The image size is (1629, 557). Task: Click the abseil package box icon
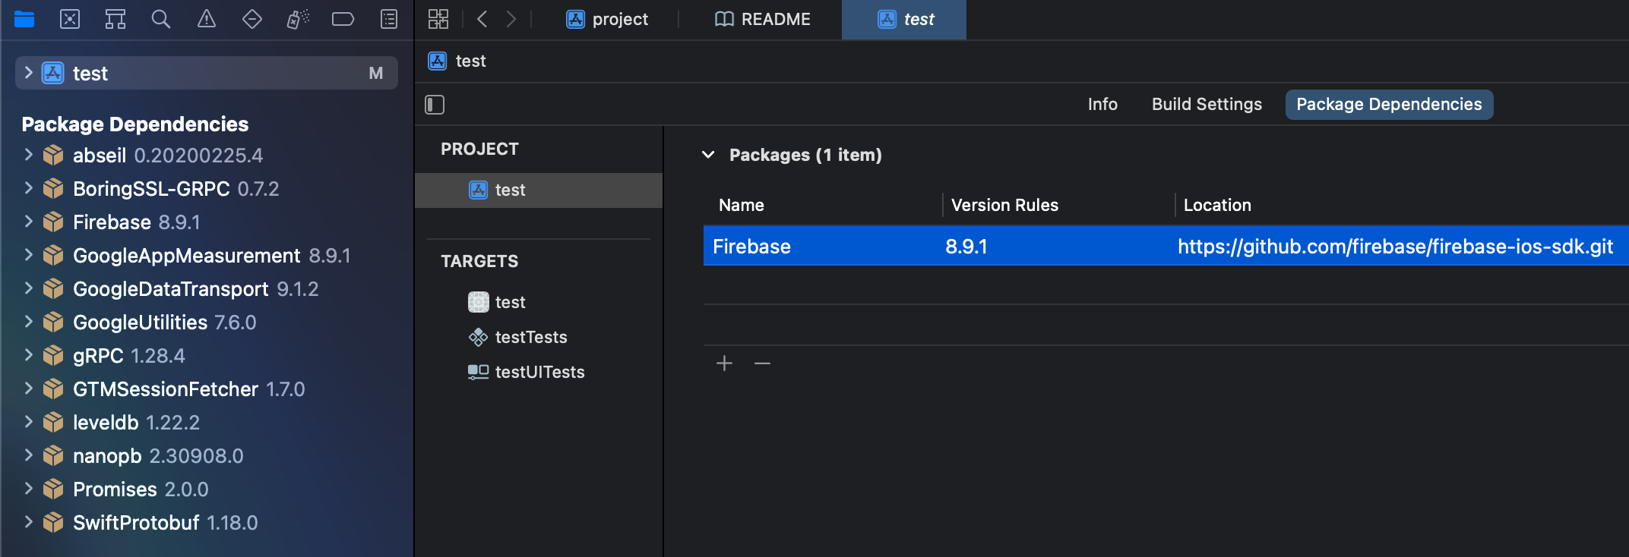53,156
